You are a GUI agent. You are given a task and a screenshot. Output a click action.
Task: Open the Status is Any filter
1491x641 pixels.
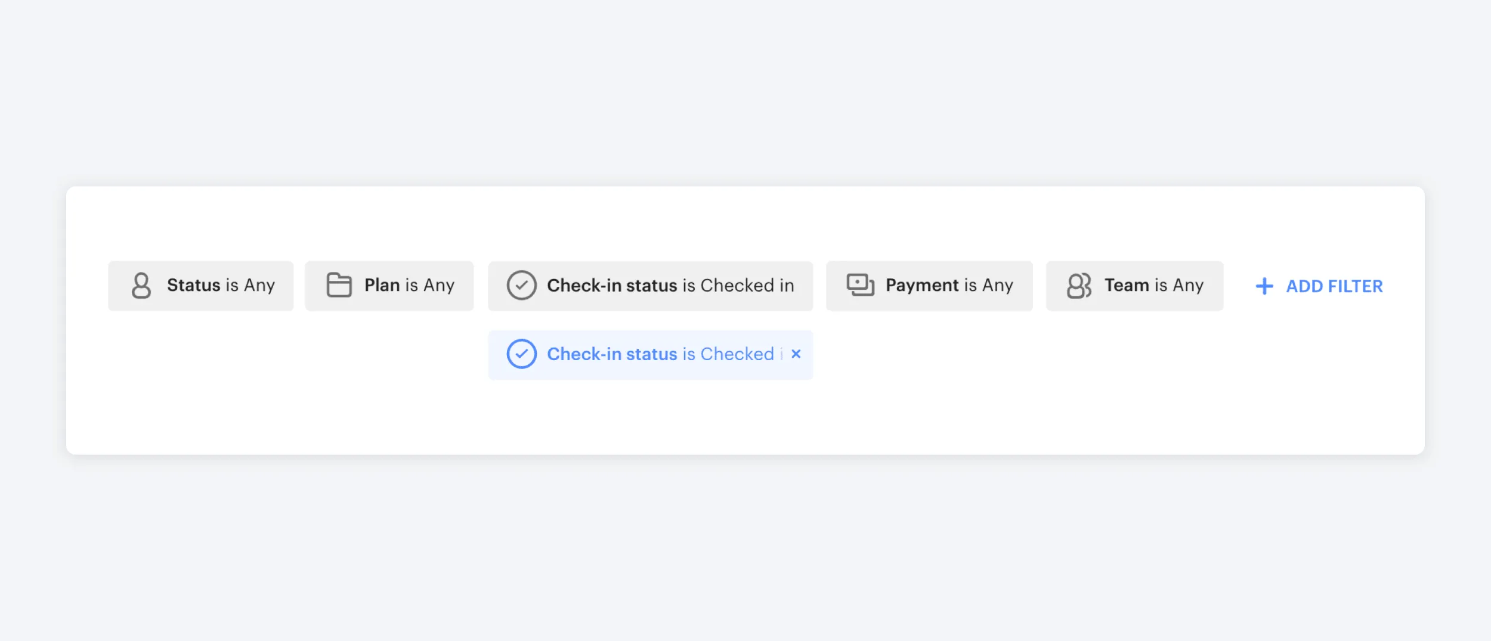point(200,286)
